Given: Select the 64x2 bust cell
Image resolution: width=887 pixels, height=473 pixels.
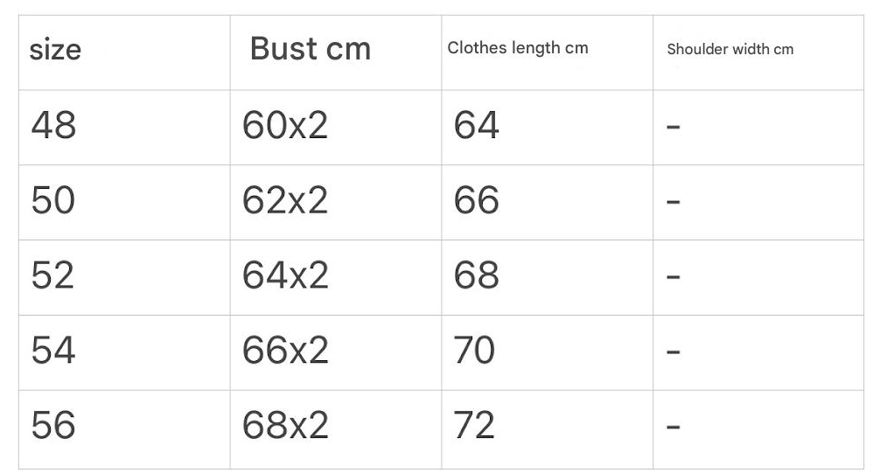Looking at the screenshot, I should 285,276.
